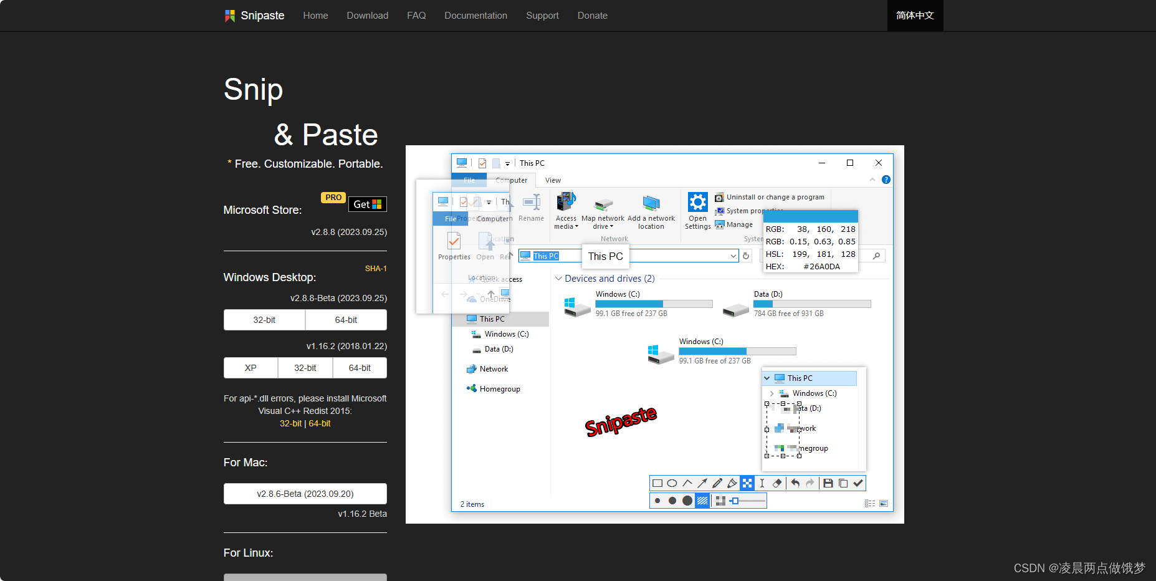Switch Explorer to large icons view
The image size is (1156, 581).
[x=884, y=504]
